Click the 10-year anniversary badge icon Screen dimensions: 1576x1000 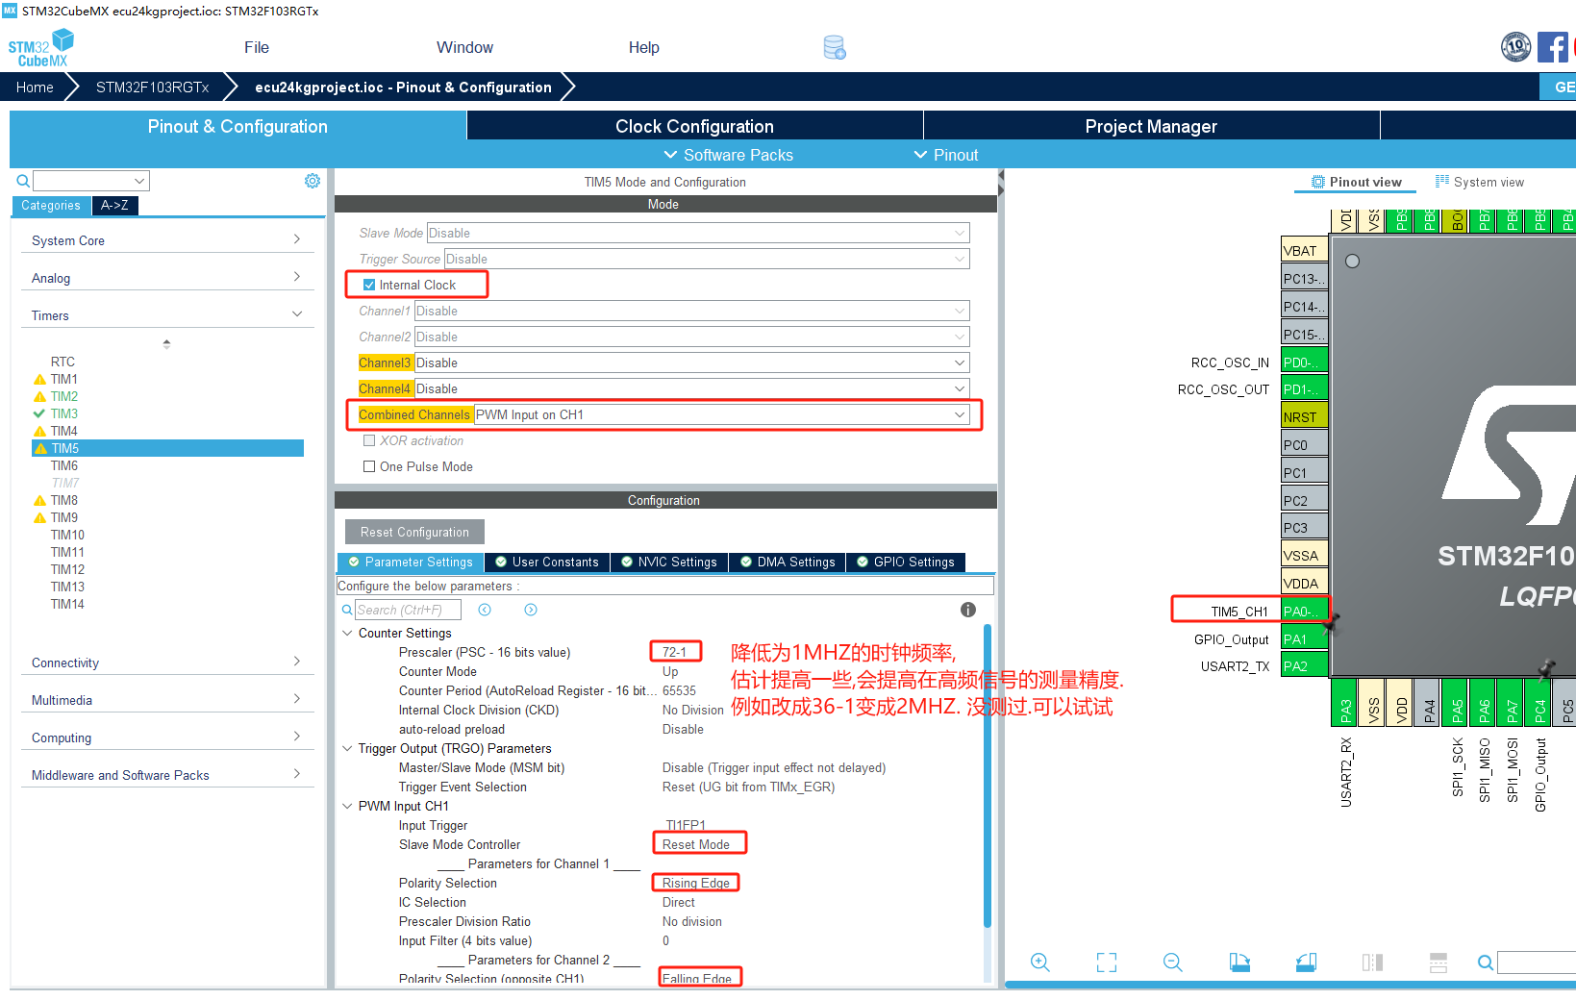tap(1516, 46)
